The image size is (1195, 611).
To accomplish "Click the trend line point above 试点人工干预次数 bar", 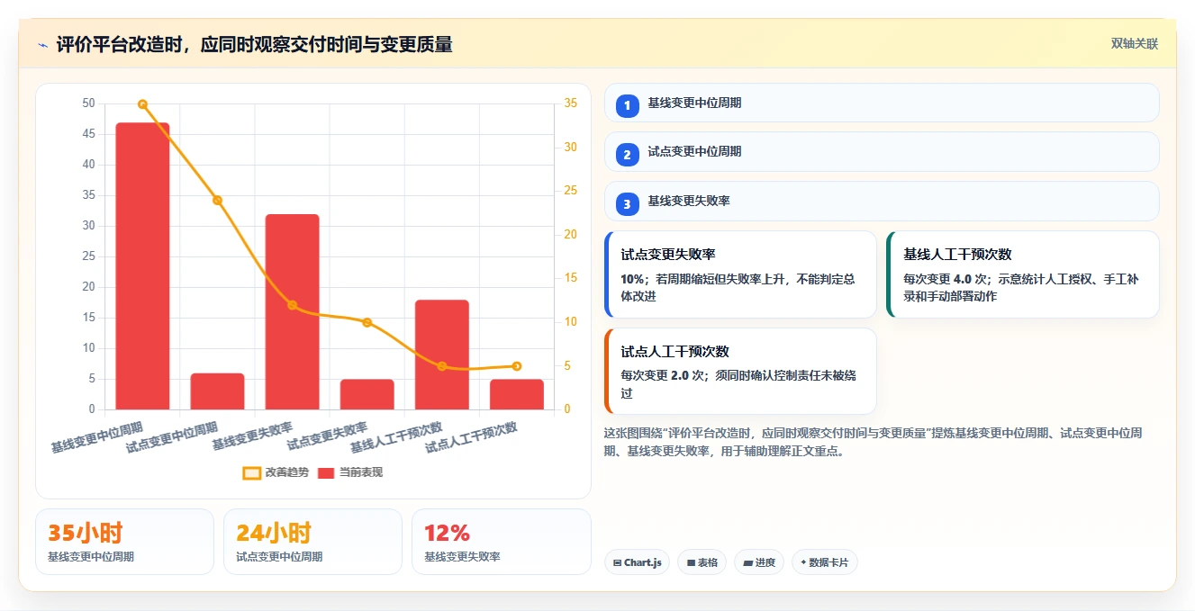I will [517, 366].
